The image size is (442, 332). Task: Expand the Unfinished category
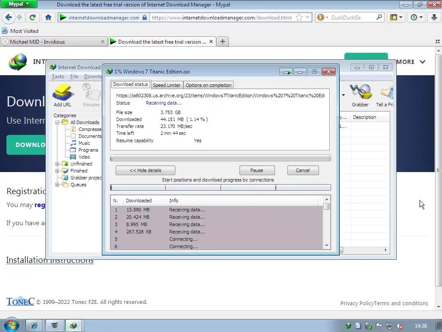57,164
